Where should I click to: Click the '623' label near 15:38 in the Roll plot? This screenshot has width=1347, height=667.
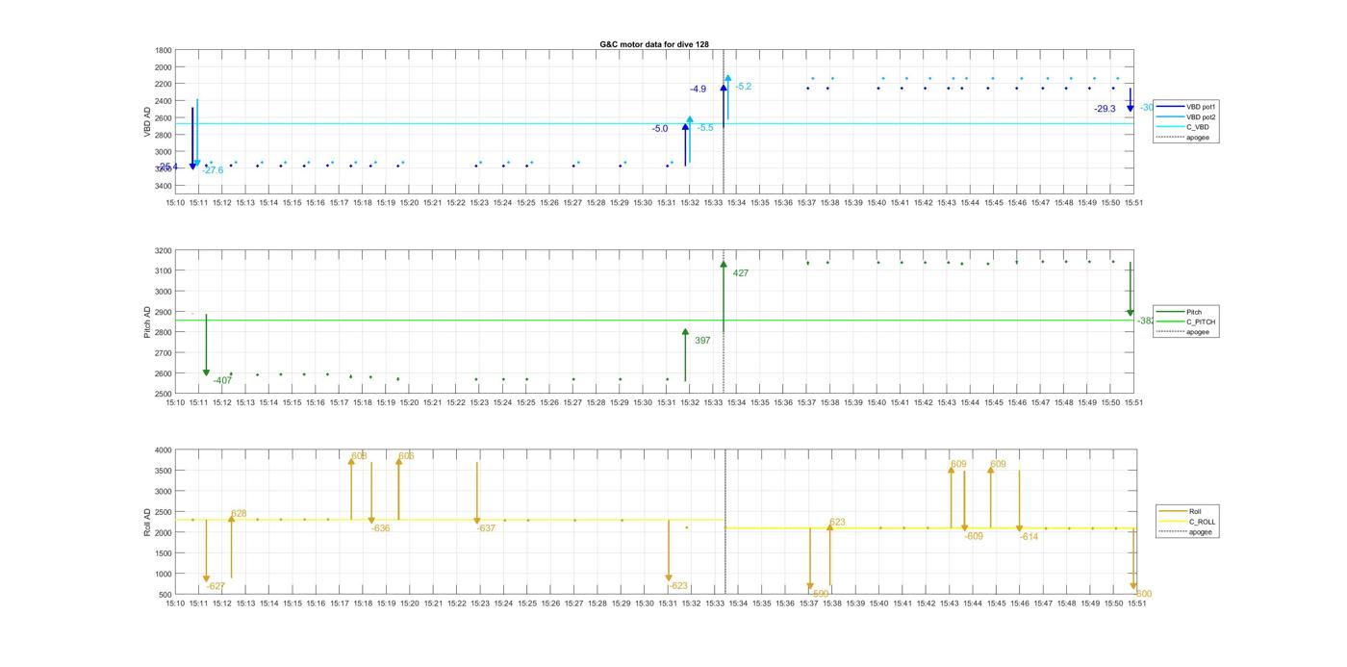click(x=837, y=523)
